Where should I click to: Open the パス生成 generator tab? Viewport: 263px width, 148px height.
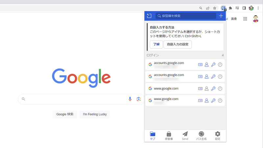[201, 136]
